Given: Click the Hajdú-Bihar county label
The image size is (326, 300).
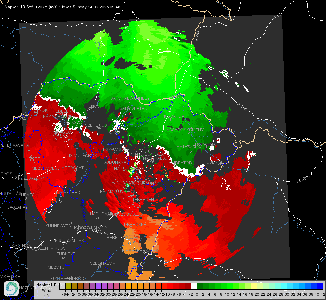Looking at the screenshot, I should pos(83,210).
